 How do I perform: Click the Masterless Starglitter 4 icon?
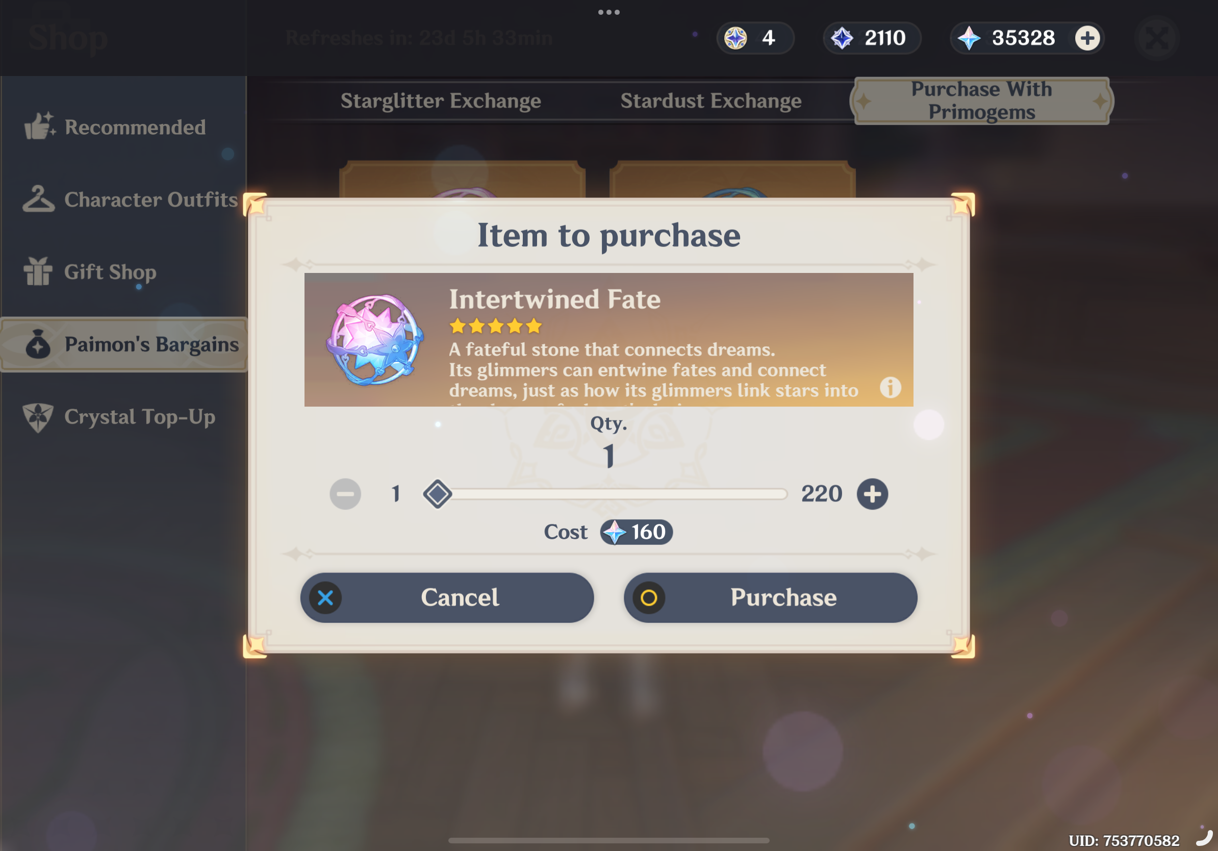tap(736, 38)
